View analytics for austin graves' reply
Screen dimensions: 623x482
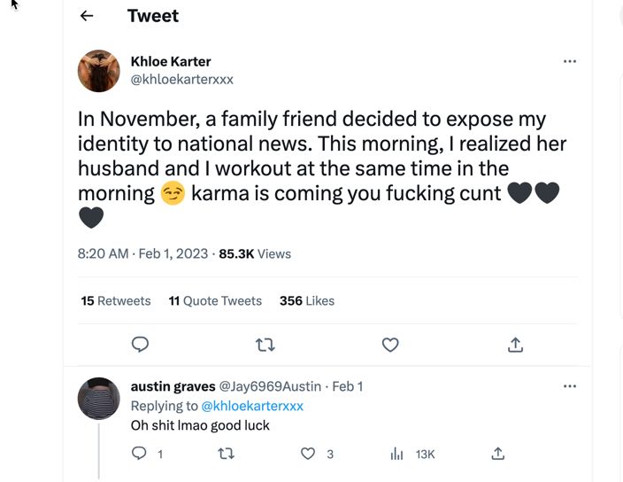397,454
